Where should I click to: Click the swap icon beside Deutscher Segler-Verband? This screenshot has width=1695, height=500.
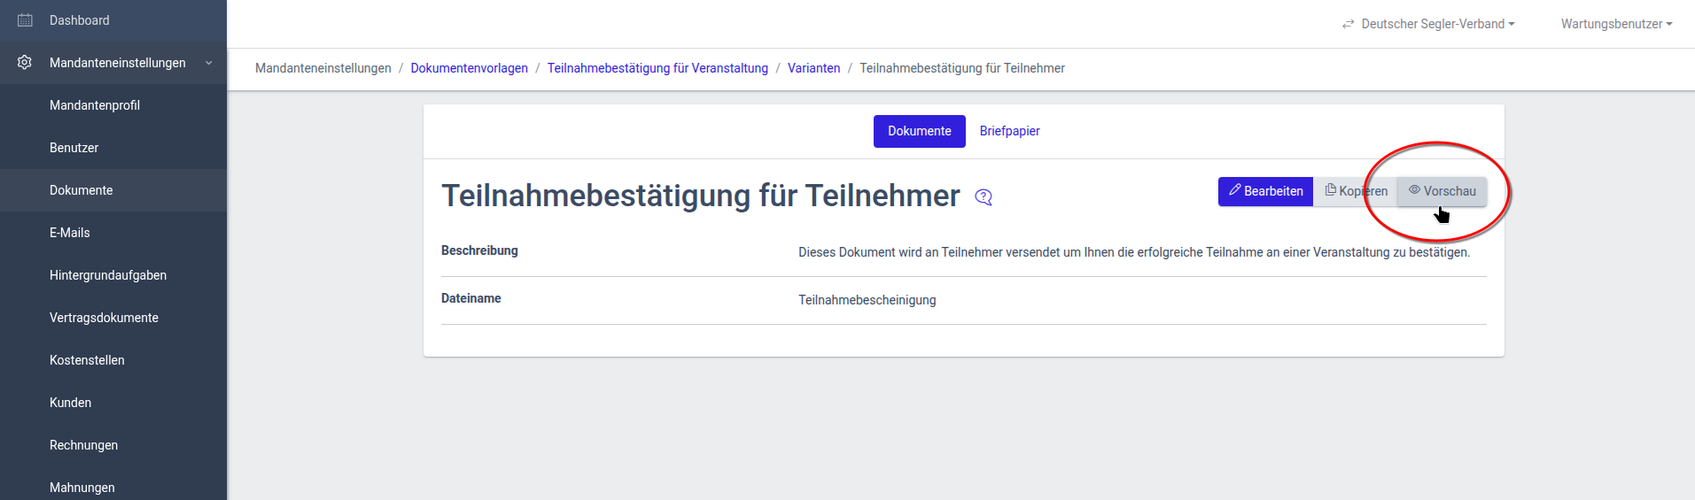tap(1348, 24)
